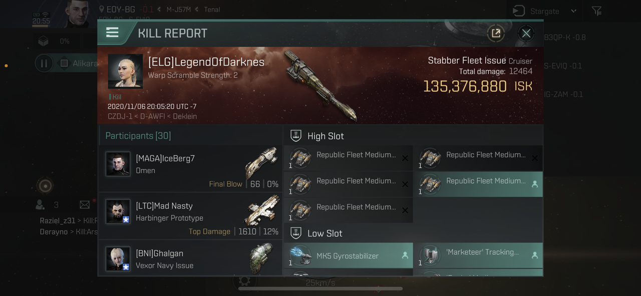Open the kill report hamburger menu
The width and height of the screenshot is (641, 296).
(x=113, y=33)
